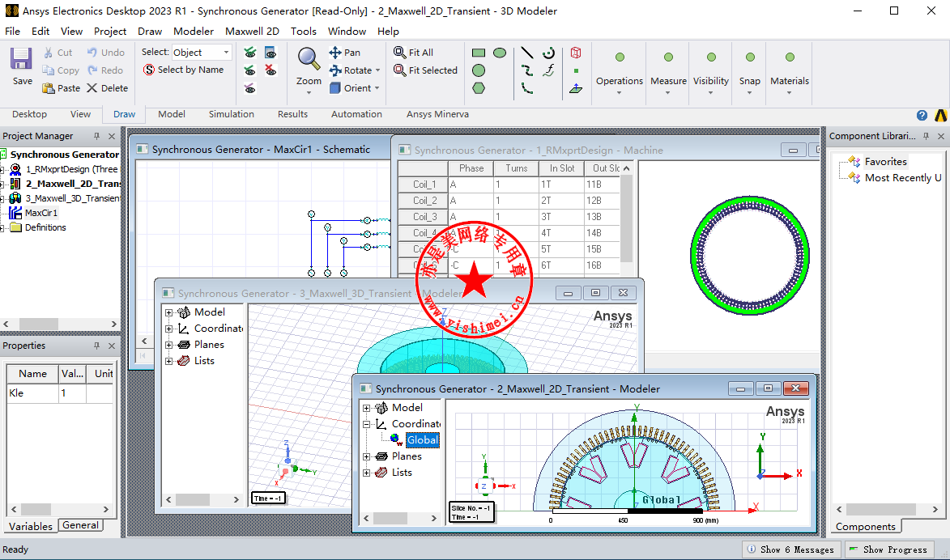
Task: Click the red-cross hide selected objects eye icon
Action: pos(271,71)
